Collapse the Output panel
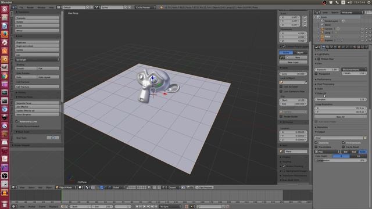 [x=320, y=132]
